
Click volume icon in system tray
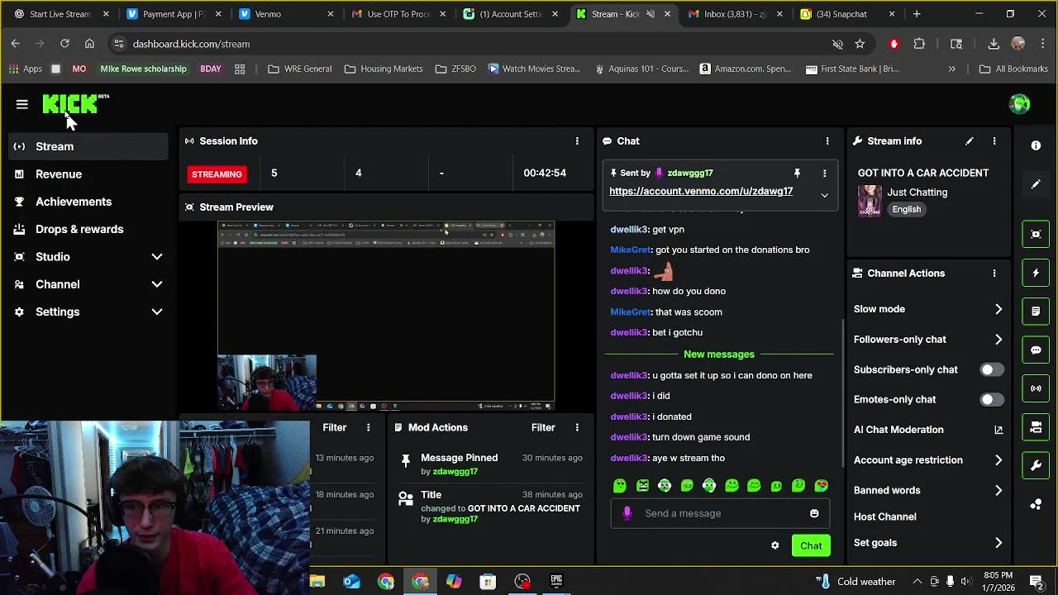(965, 582)
